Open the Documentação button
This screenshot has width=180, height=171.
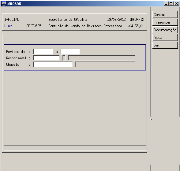point(165,30)
